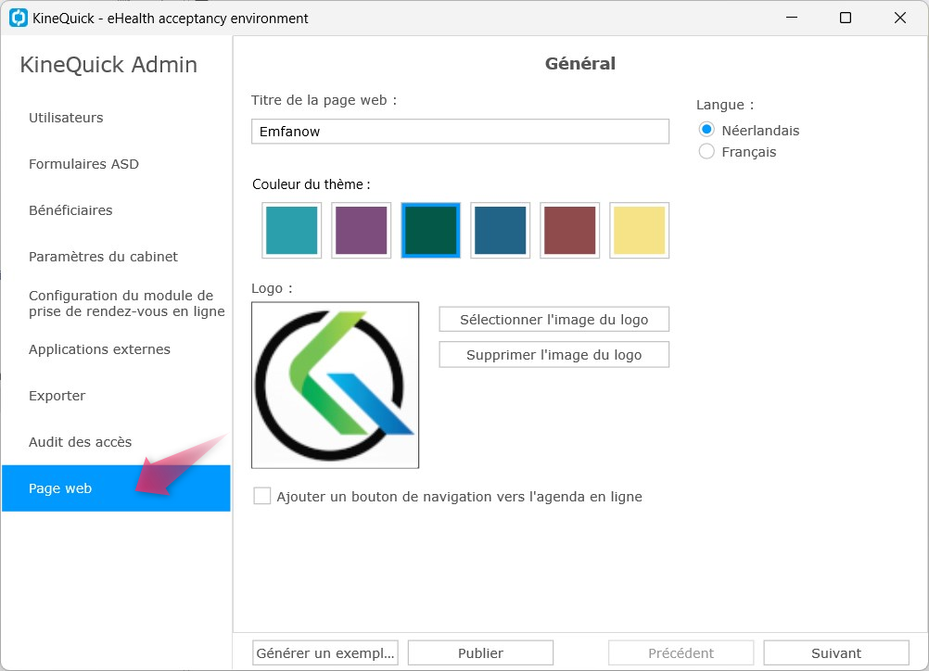929x671 pixels.
Task: Choose the dark green theme color
Action: tap(431, 231)
